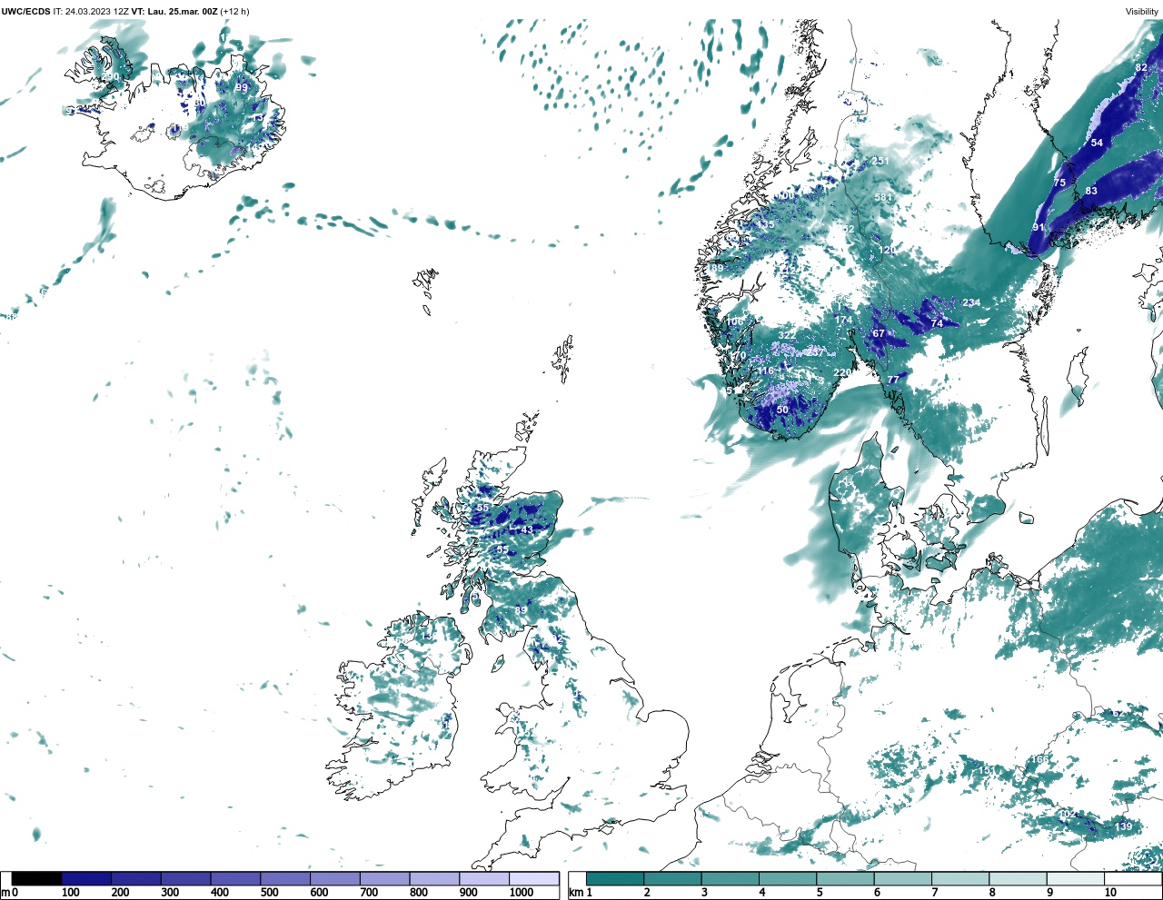Click the '500' tick label on the meter legend
The height and width of the screenshot is (900, 1163).
point(270,893)
